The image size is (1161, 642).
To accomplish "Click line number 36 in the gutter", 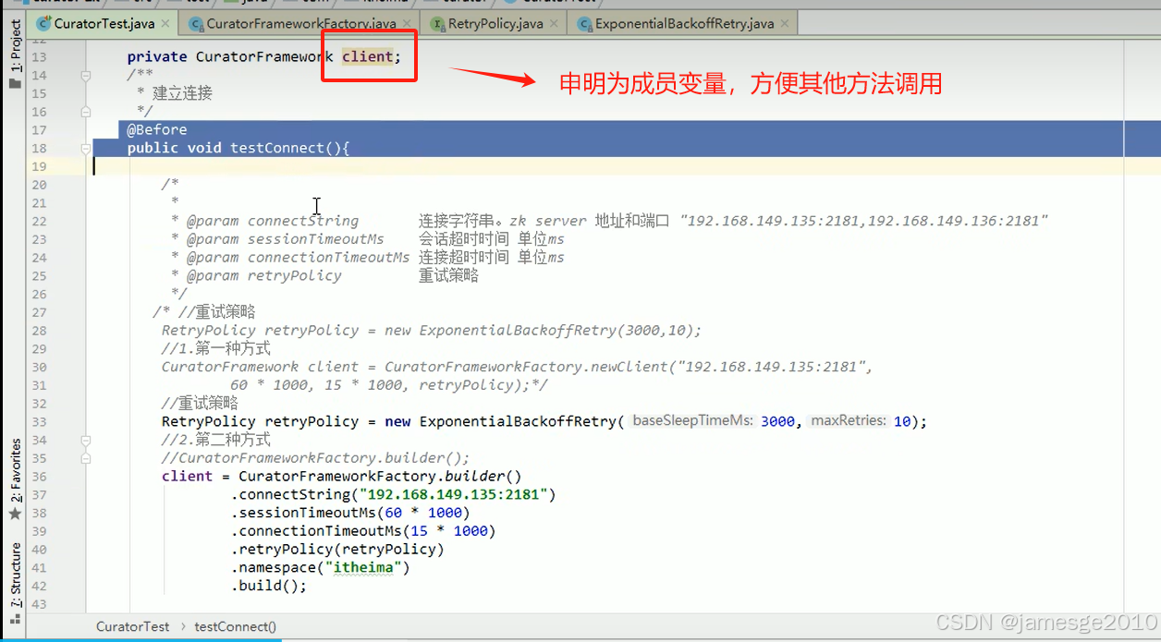I will pyautogui.click(x=38, y=477).
